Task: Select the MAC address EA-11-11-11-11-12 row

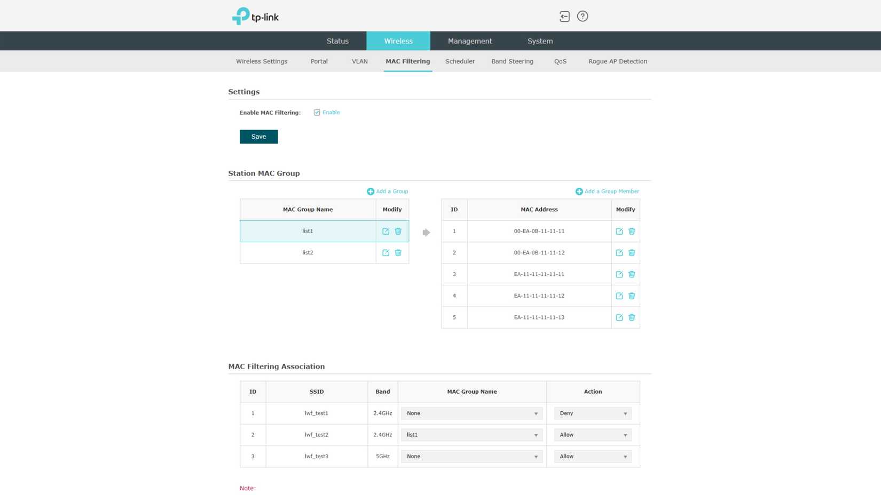Action: (x=539, y=296)
